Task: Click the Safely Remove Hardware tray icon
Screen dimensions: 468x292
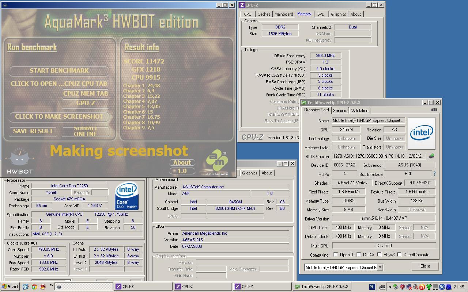Action: (395, 287)
